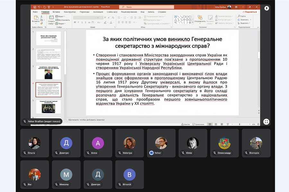The image size is (289, 192).
Task: Switch to the Slide Show (Слайд-шоу) tab
Action: (x=112, y=12)
